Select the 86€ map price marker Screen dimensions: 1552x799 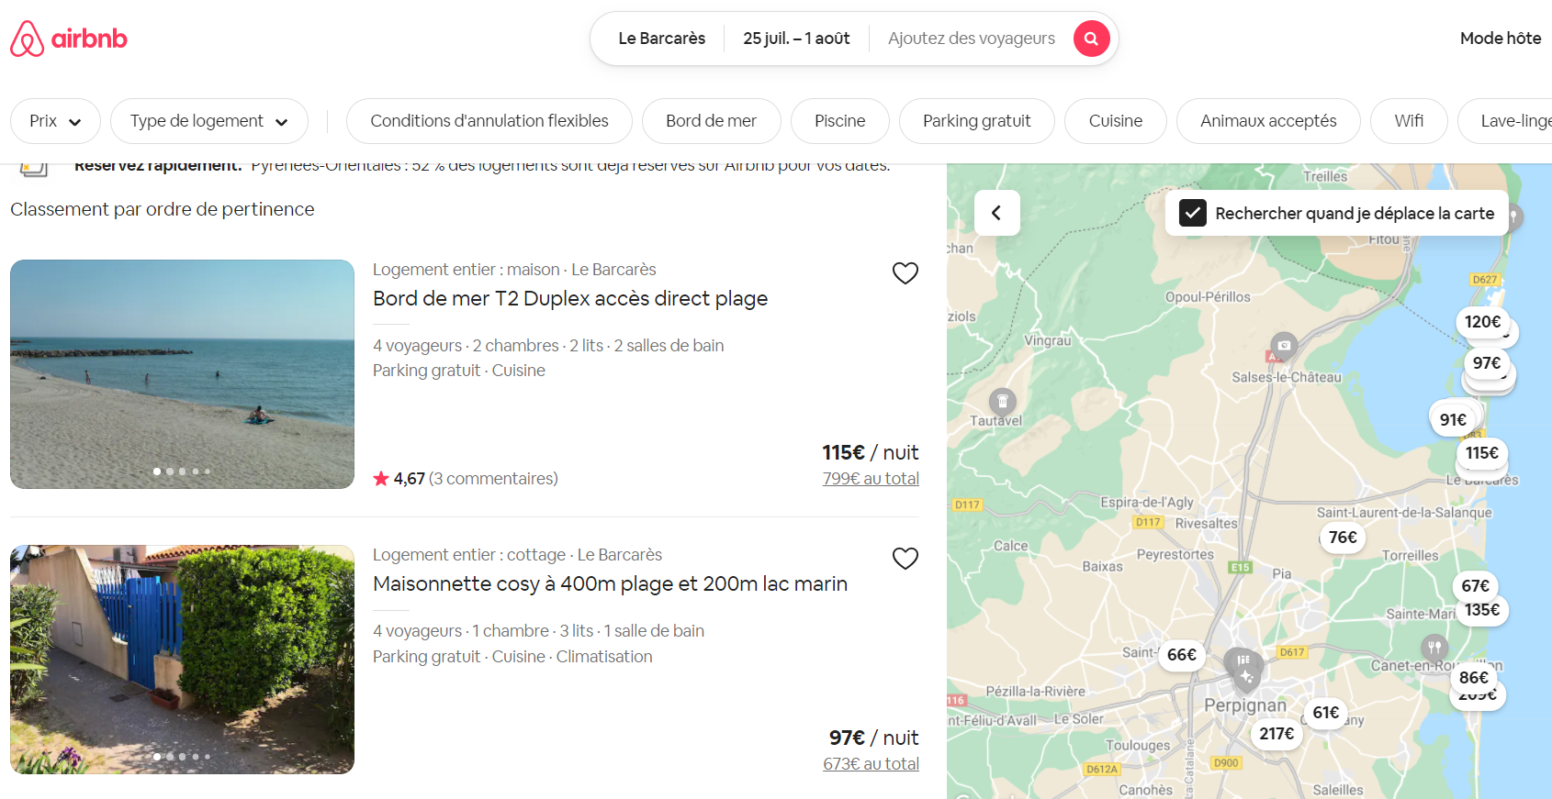click(x=1473, y=678)
